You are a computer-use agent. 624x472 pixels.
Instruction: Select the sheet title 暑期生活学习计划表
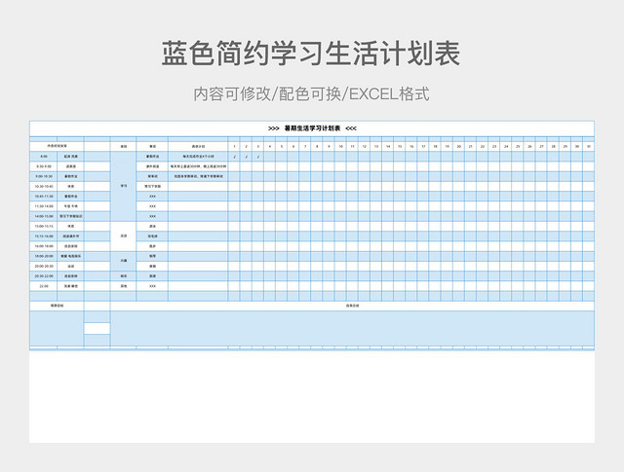312,128
